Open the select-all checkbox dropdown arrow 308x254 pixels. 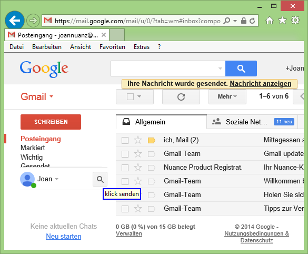140,96
